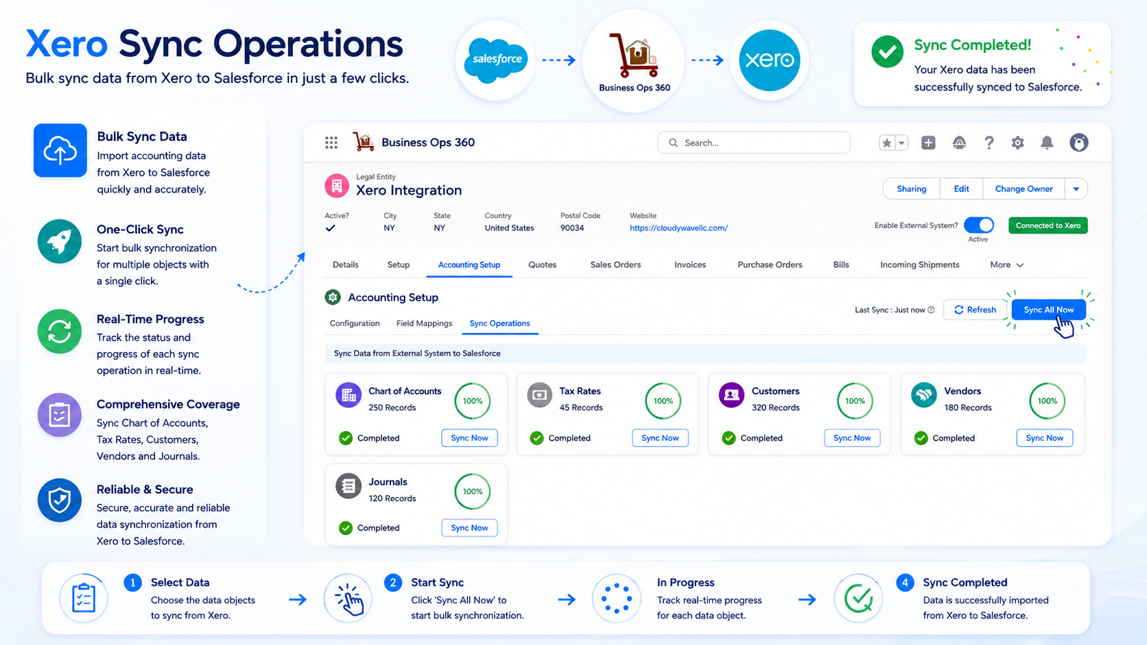Expand the favorites list dropdown arrow

pos(902,143)
